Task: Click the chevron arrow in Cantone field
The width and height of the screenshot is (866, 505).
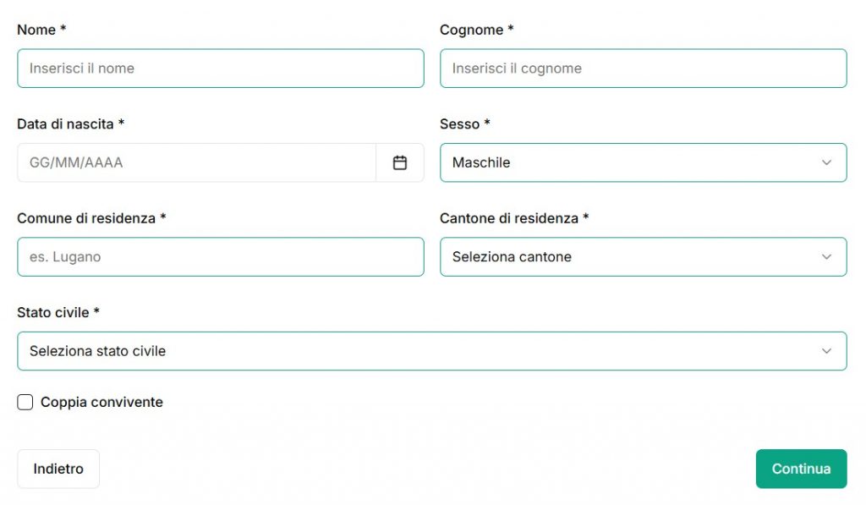Action: (x=826, y=257)
